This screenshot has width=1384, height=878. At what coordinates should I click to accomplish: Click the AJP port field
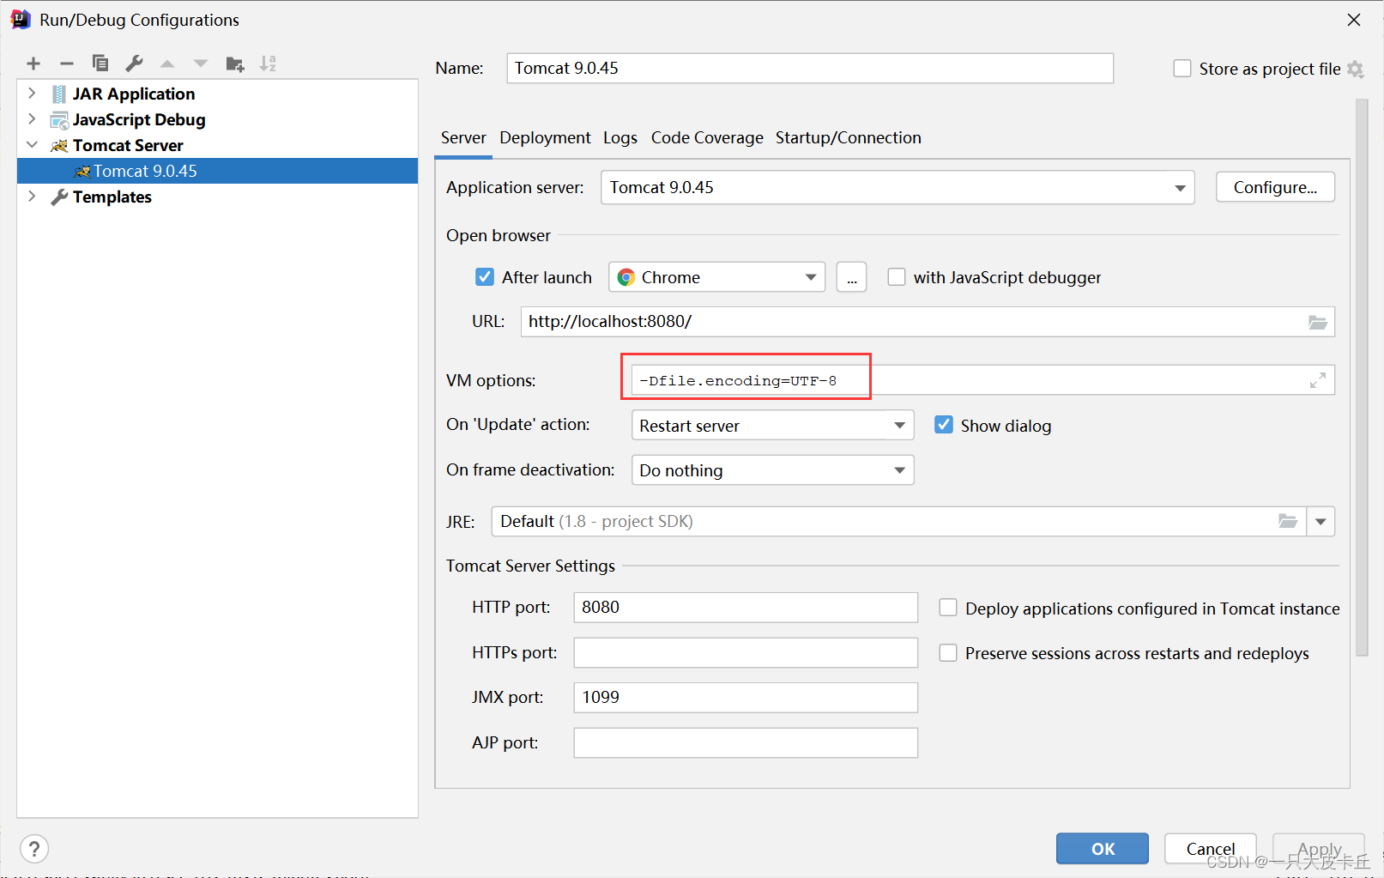746,743
